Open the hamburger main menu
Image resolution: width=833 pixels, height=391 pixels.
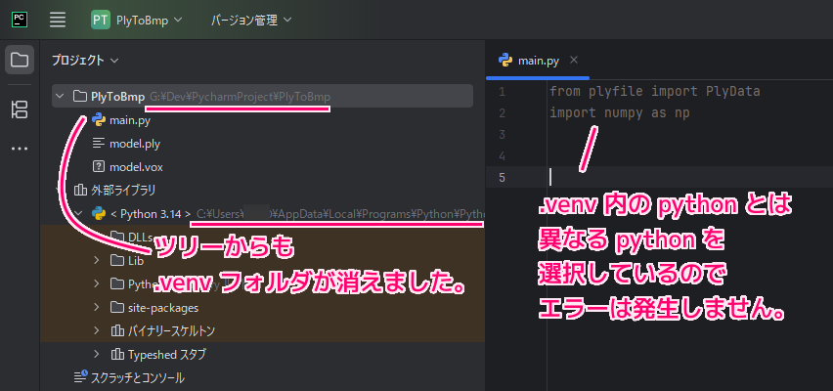(x=58, y=21)
